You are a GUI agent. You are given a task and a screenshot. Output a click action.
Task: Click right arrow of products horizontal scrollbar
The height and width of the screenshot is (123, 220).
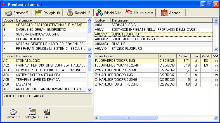(x=216, y=118)
